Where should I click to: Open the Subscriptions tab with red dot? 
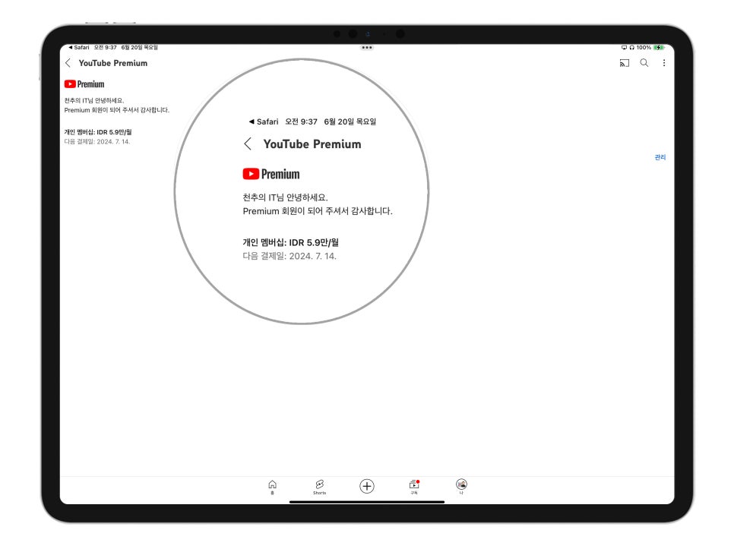point(414,486)
